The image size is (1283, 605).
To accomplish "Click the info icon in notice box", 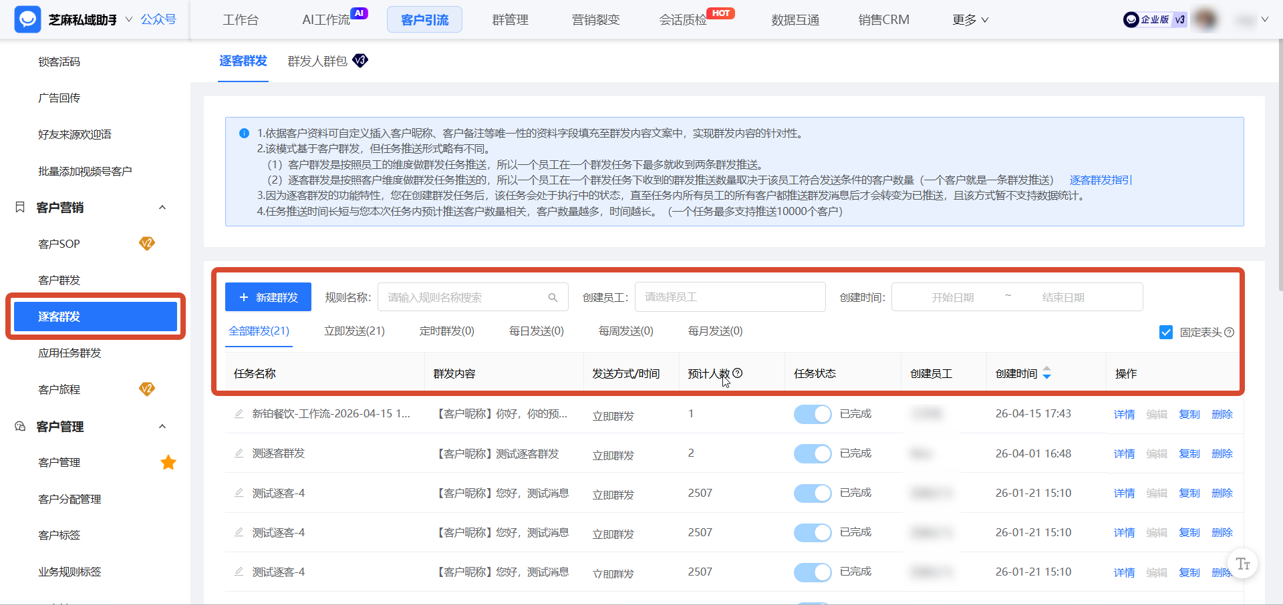I will [x=244, y=134].
